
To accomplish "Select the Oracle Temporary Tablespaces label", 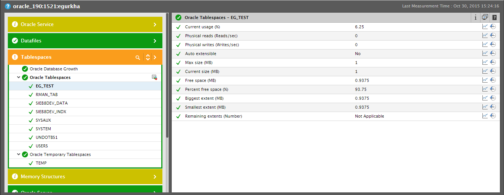I will (x=60, y=154).
